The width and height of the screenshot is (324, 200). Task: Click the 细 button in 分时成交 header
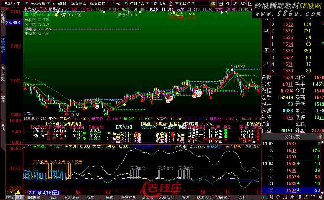[x=320, y=137]
